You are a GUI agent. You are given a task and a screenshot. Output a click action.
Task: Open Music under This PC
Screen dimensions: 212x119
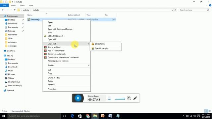[x=11, y=71]
